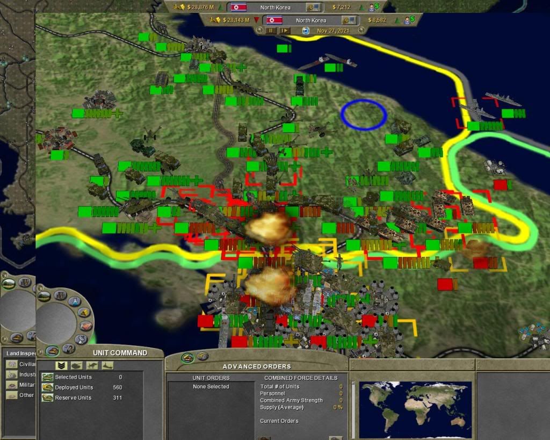Click the Supply (Average) label
The width and height of the screenshot is (550, 440).
(281, 407)
